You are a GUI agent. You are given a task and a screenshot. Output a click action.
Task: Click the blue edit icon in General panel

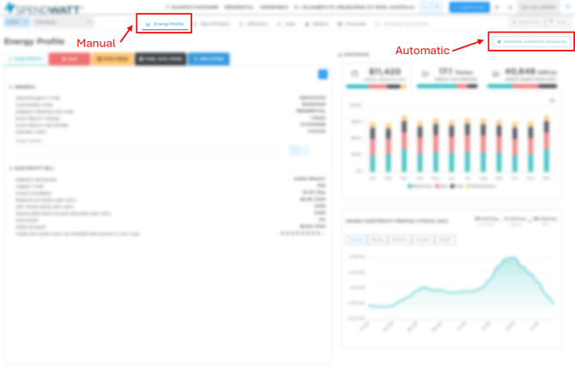(323, 75)
